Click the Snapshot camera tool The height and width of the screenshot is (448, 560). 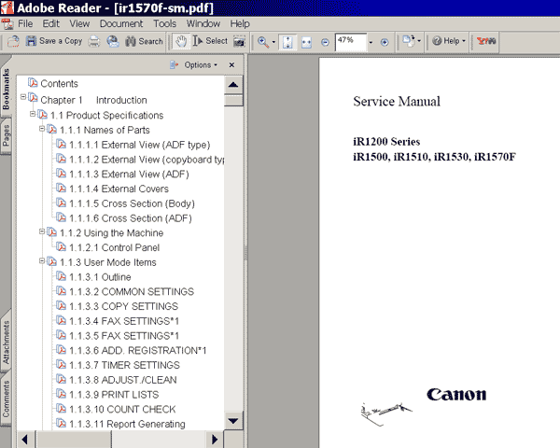pos(239,41)
